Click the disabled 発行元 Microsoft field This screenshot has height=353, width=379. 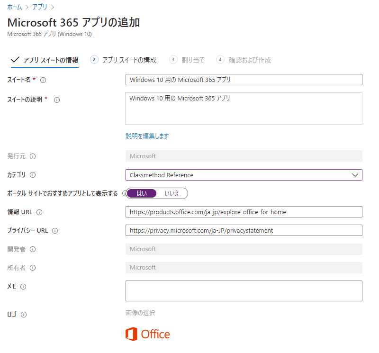244,156
